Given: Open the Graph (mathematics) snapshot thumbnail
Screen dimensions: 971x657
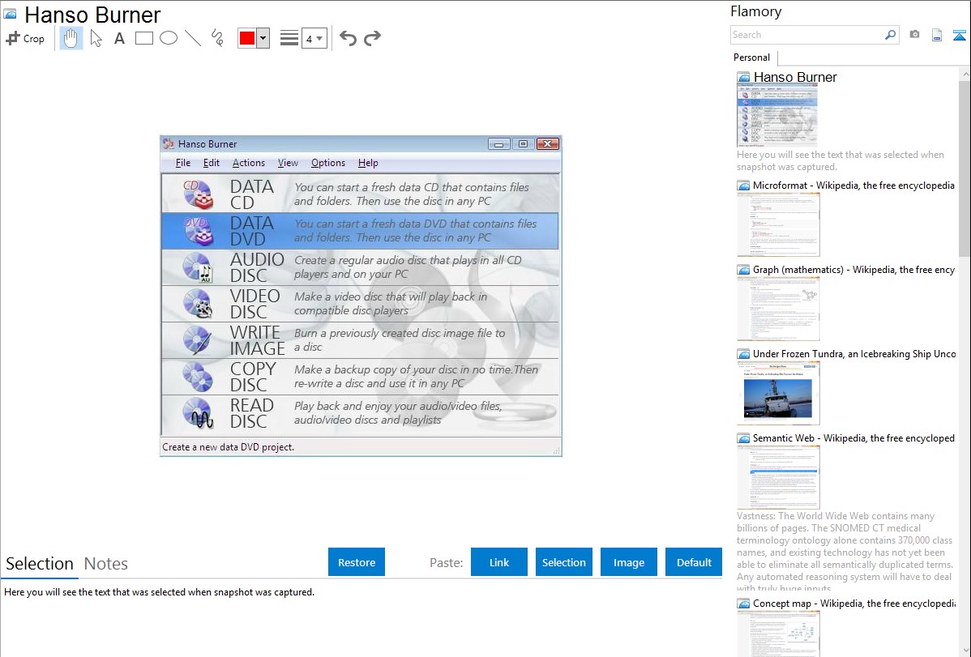Looking at the screenshot, I should [x=778, y=309].
